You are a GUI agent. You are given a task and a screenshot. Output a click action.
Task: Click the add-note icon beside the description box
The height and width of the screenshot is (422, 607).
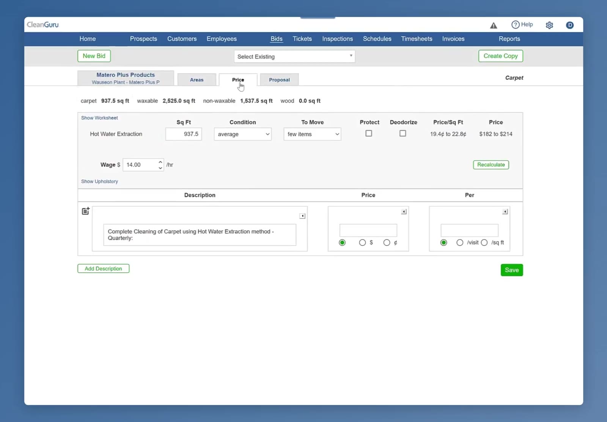click(86, 211)
